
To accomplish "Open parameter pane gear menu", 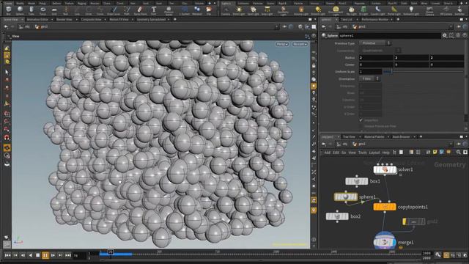I will pos(445,35).
